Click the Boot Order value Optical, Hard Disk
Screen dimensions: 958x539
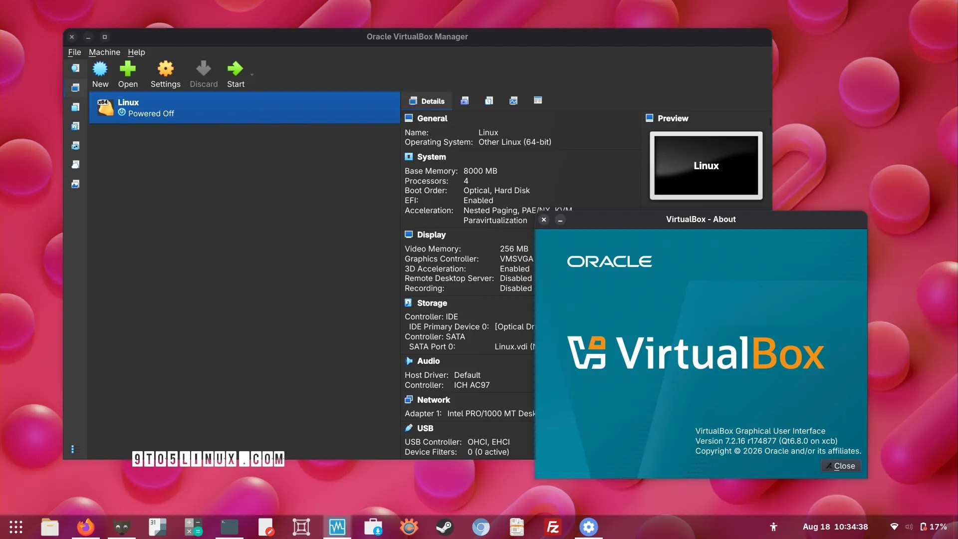pos(496,190)
